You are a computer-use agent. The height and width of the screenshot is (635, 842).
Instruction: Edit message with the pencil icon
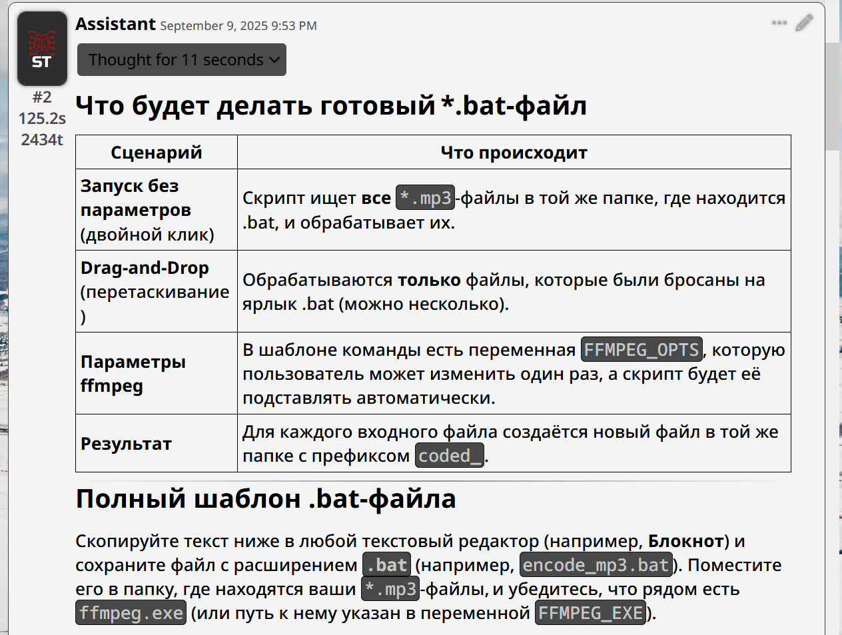pyautogui.click(x=804, y=23)
